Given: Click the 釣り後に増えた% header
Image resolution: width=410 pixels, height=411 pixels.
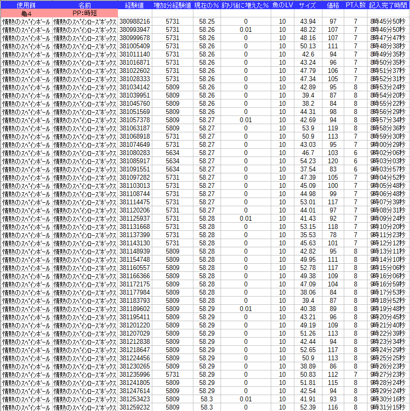Looking at the screenshot, I should (245, 5).
